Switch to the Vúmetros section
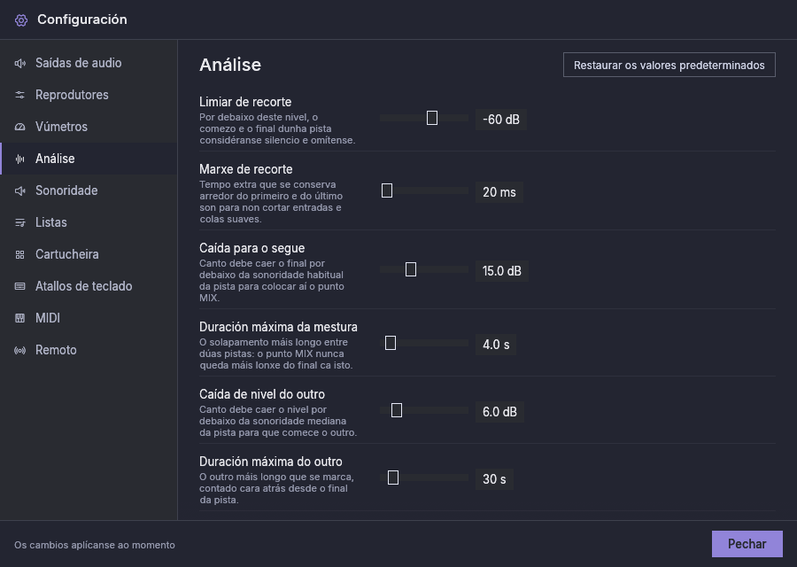This screenshot has height=567, width=797. coord(89,127)
